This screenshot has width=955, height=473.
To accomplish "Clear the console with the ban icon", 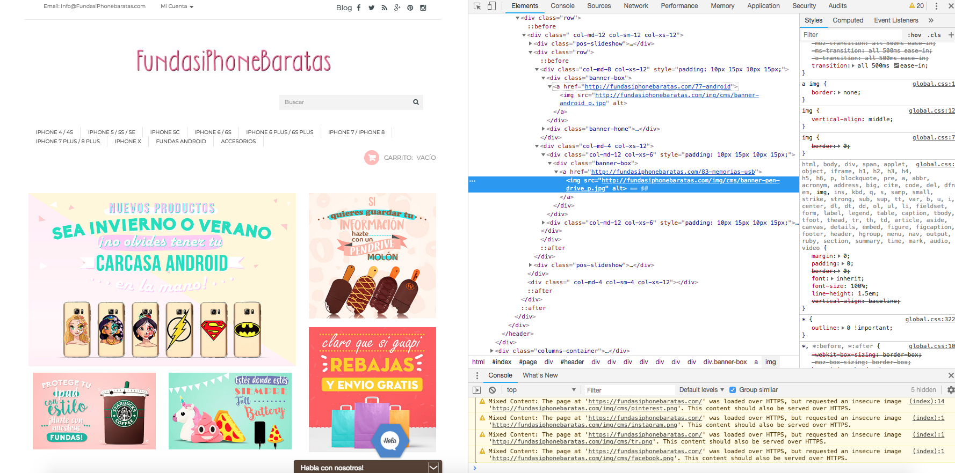I will [492, 390].
